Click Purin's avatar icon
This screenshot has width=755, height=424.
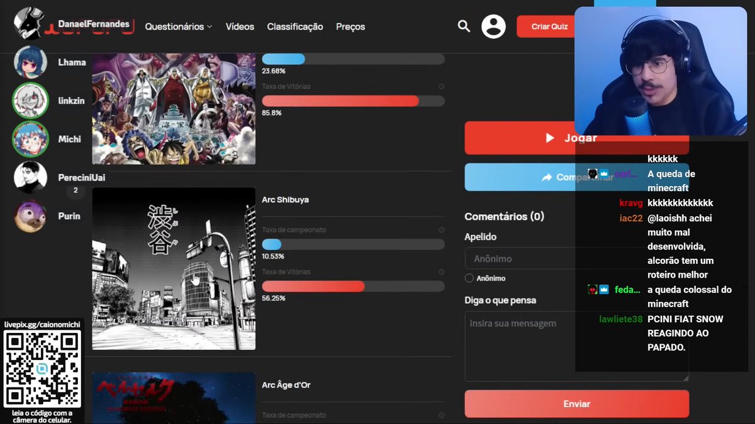30,216
